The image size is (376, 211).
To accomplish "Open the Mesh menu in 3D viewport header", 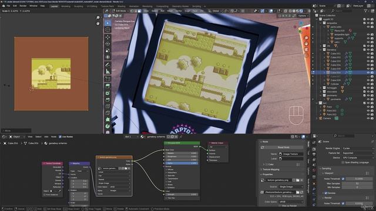I will [x=170, y=11].
